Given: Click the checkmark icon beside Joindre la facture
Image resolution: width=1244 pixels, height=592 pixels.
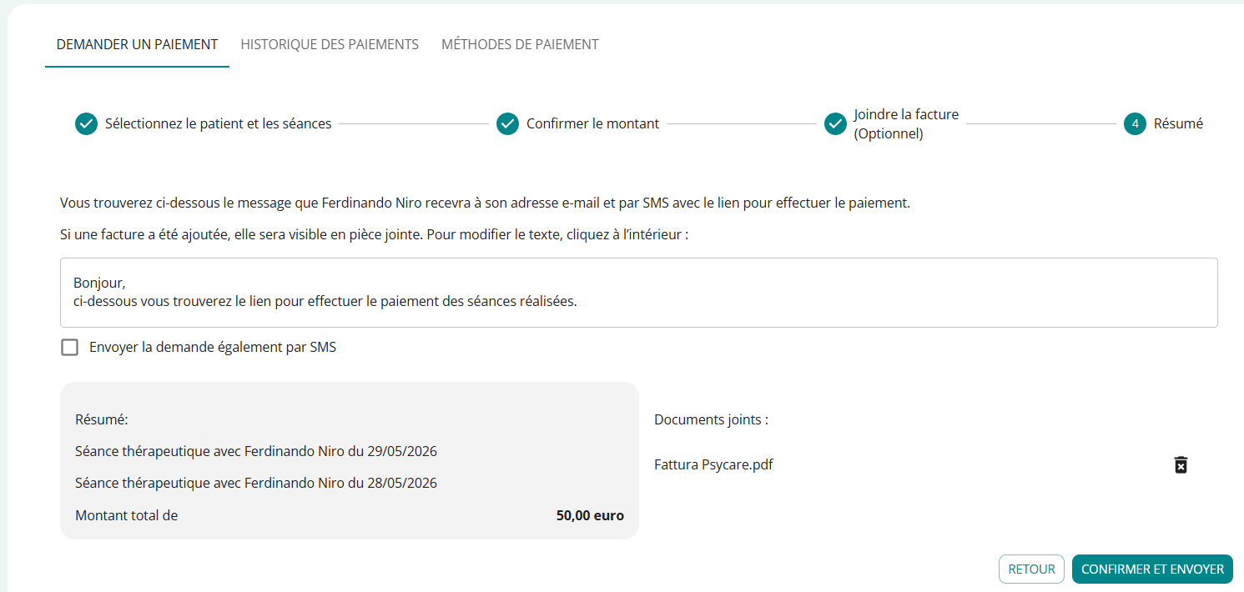Looking at the screenshot, I should click(836, 123).
